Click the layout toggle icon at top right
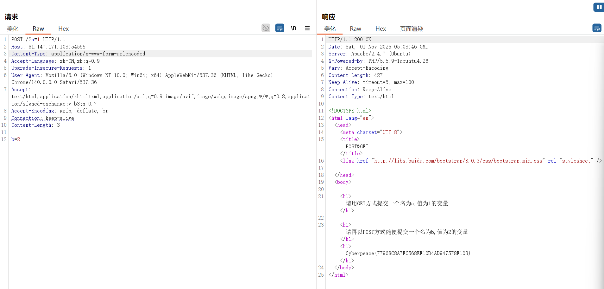 [x=599, y=7]
